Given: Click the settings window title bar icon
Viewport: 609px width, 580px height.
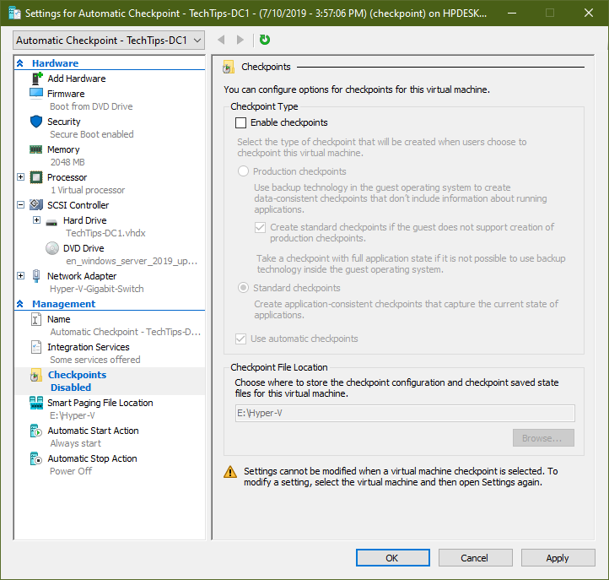Looking at the screenshot, I should 14,13.
